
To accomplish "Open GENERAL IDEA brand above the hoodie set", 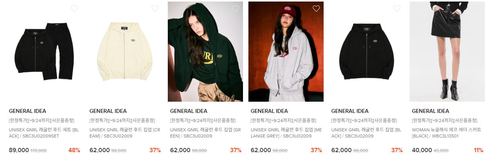I will click(27, 111).
